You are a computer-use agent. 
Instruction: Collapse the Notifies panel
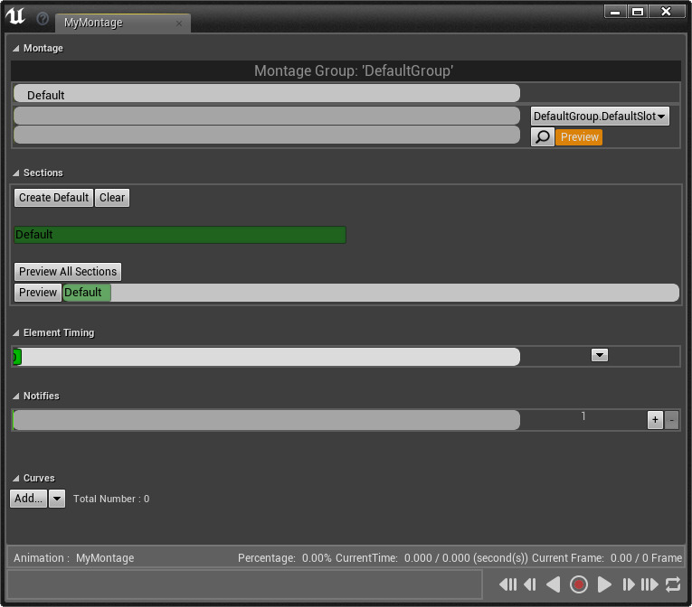click(16, 396)
